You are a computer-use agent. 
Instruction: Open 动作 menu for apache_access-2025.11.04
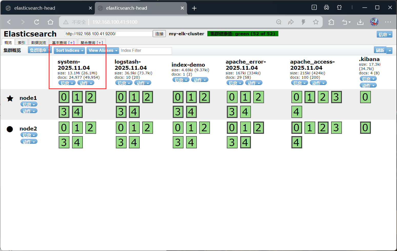[318, 83]
